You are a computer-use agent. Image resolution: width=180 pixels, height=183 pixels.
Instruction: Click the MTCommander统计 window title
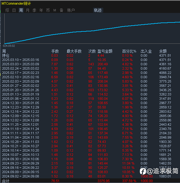point(16,3)
